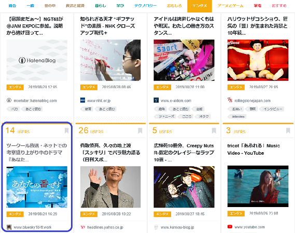Open the ハリウッドザコシショウ article title
Viewport: 295px width, 233px height.
[257, 26]
